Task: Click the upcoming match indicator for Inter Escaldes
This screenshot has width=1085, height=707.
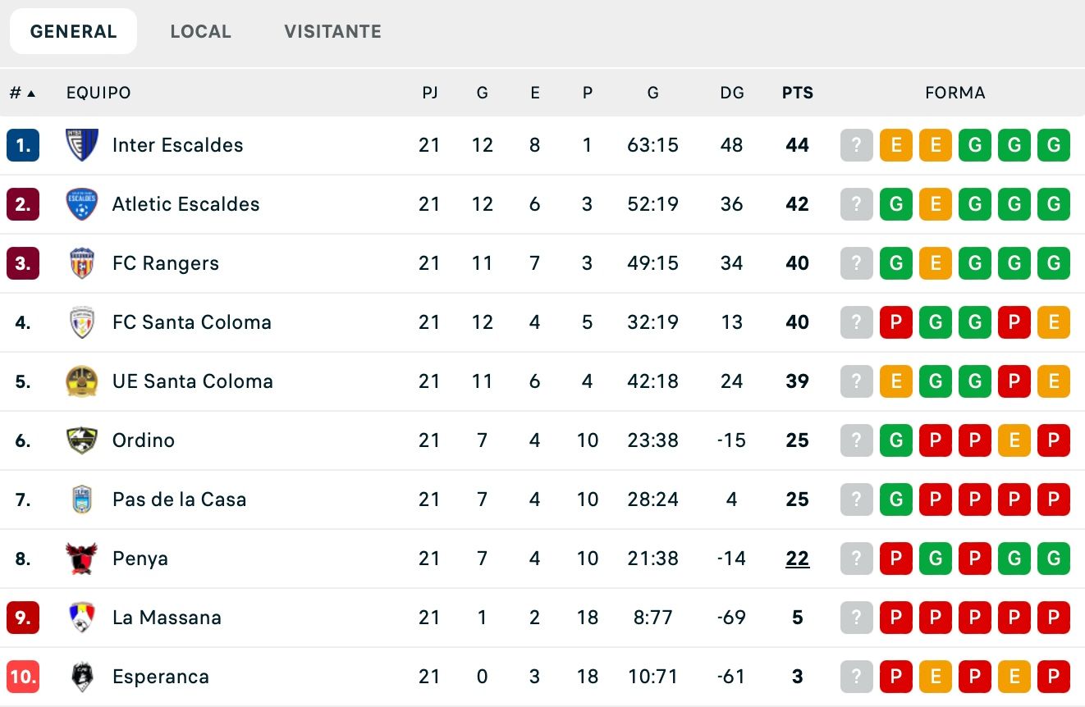Action: 856,145
